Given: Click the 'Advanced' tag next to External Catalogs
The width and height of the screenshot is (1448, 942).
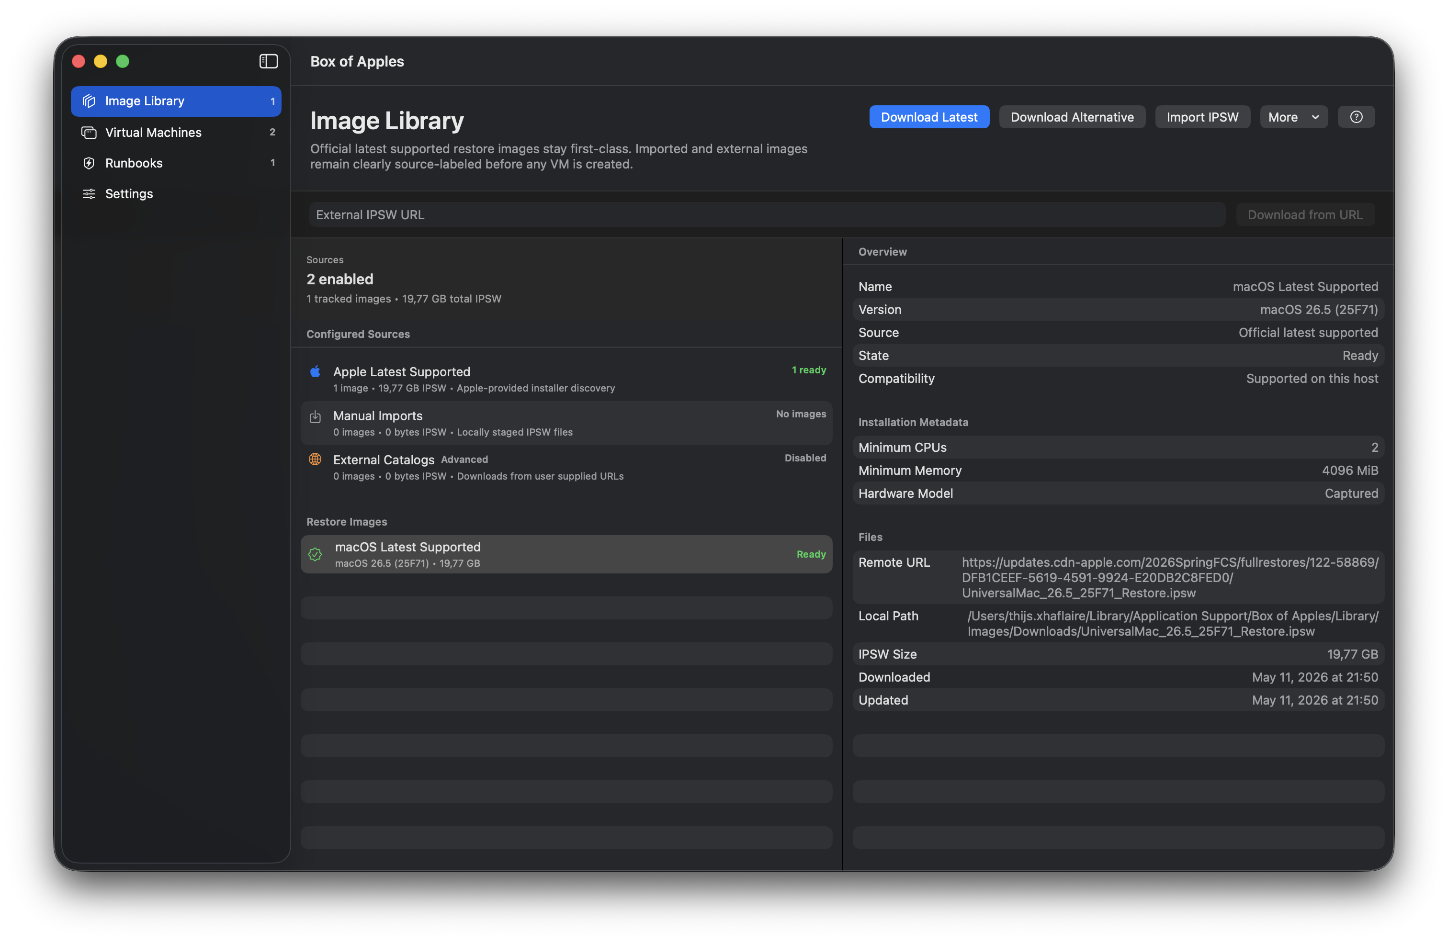Looking at the screenshot, I should tap(464, 460).
